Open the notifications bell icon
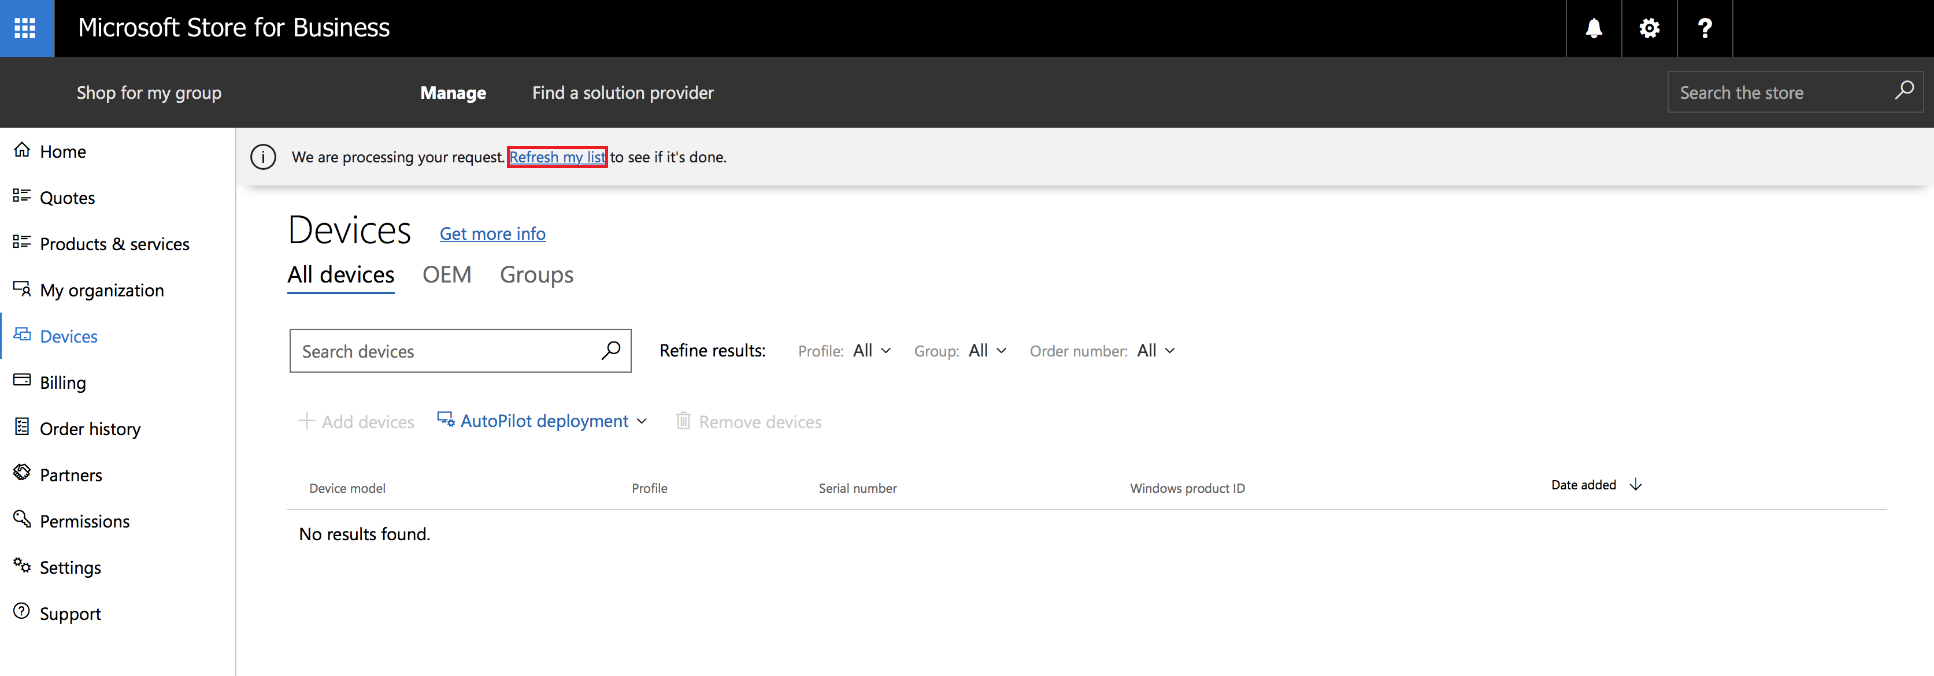Viewport: 1934px width, 676px height. [1593, 28]
